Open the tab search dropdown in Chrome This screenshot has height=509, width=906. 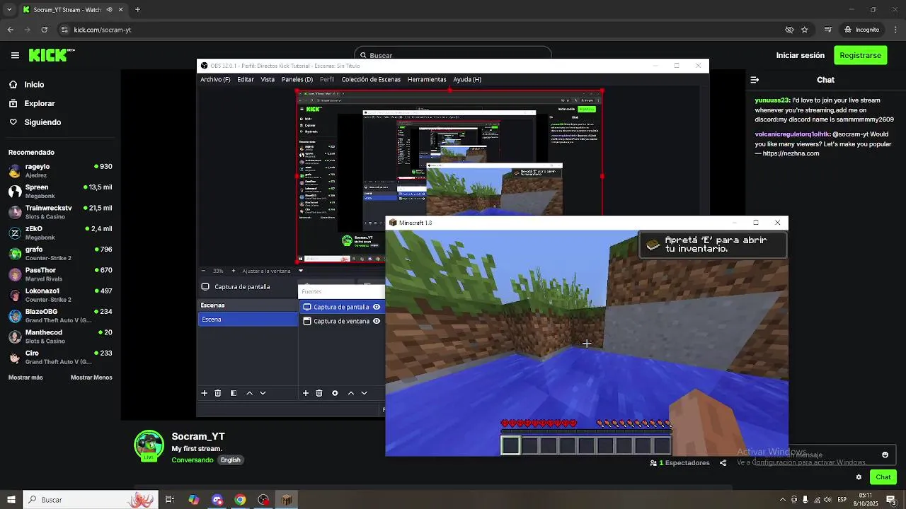coord(9,10)
